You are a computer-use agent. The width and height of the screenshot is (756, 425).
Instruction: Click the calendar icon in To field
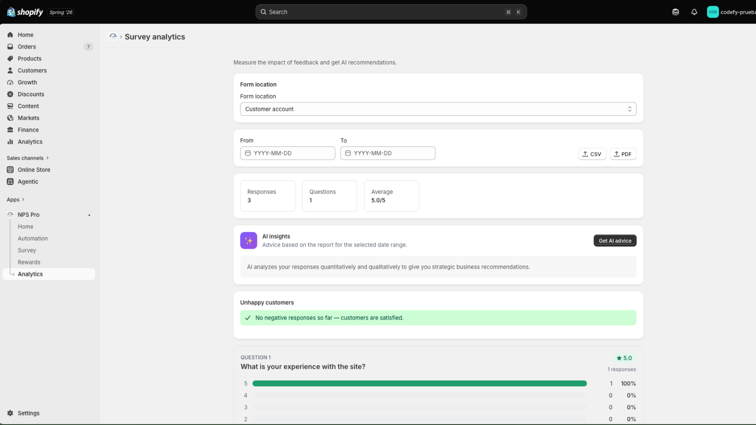pyautogui.click(x=348, y=153)
